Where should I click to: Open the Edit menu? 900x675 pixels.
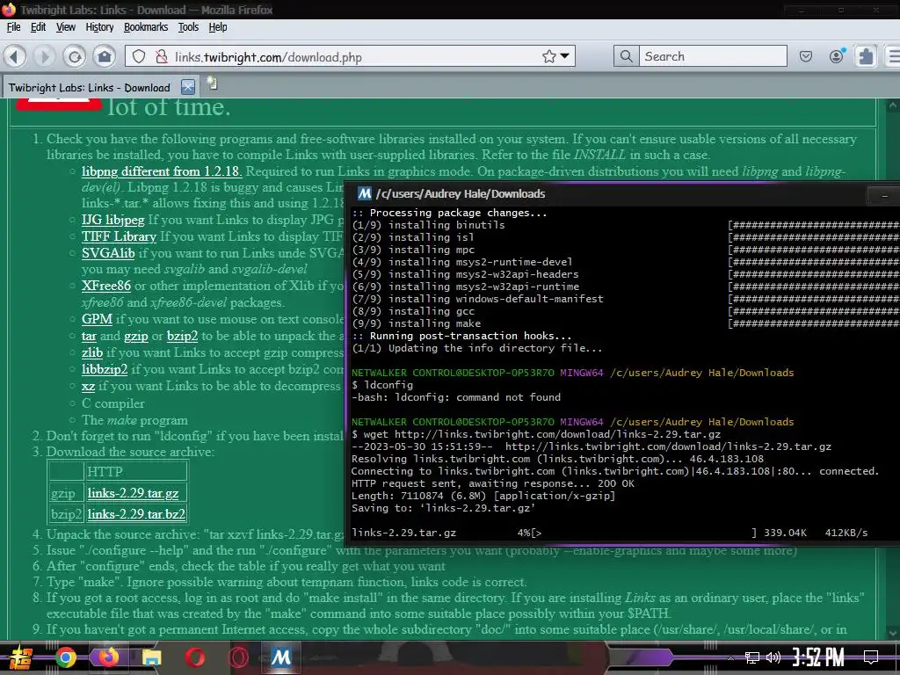38,27
